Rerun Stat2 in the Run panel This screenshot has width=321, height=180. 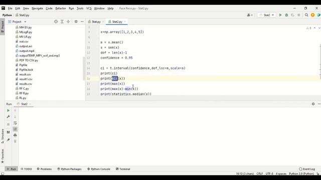(8, 110)
